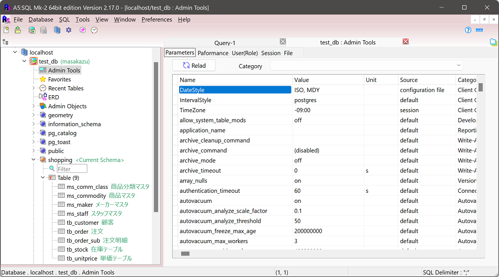Click the pink P parameter icon

tap(83, 30)
